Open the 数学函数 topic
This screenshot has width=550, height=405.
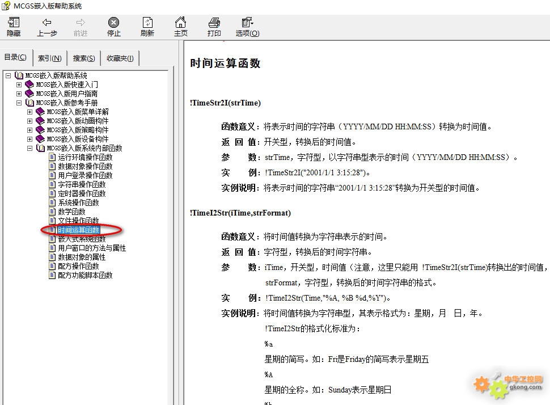click(71, 212)
